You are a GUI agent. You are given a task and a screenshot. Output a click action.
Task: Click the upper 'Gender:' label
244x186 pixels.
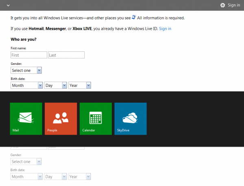coord(16,64)
